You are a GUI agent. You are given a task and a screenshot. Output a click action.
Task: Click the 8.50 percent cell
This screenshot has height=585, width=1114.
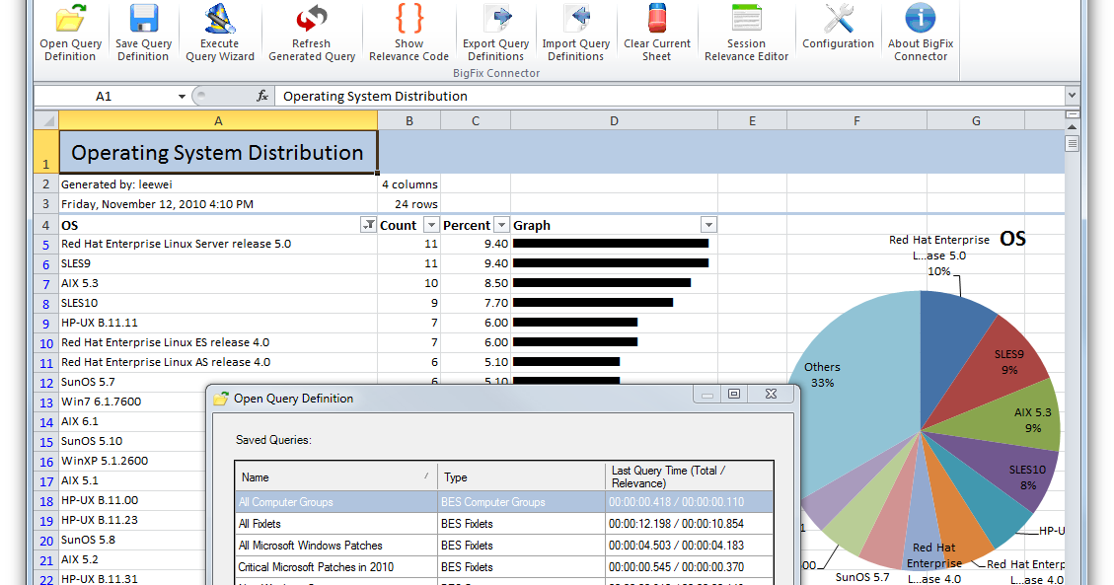(476, 283)
